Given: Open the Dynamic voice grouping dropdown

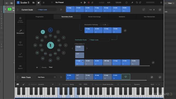Looking at the screenshot, I should click(x=137, y=84).
